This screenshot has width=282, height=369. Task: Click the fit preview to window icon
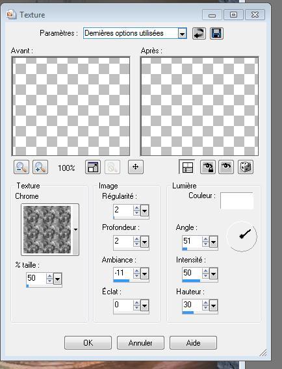(93, 167)
